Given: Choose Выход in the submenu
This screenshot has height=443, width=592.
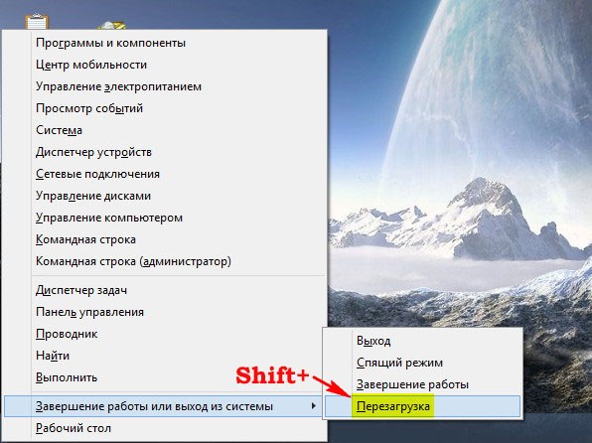Looking at the screenshot, I should point(422,341).
